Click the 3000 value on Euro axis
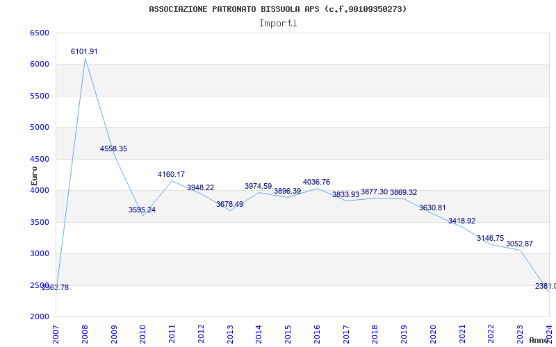 pos(40,254)
